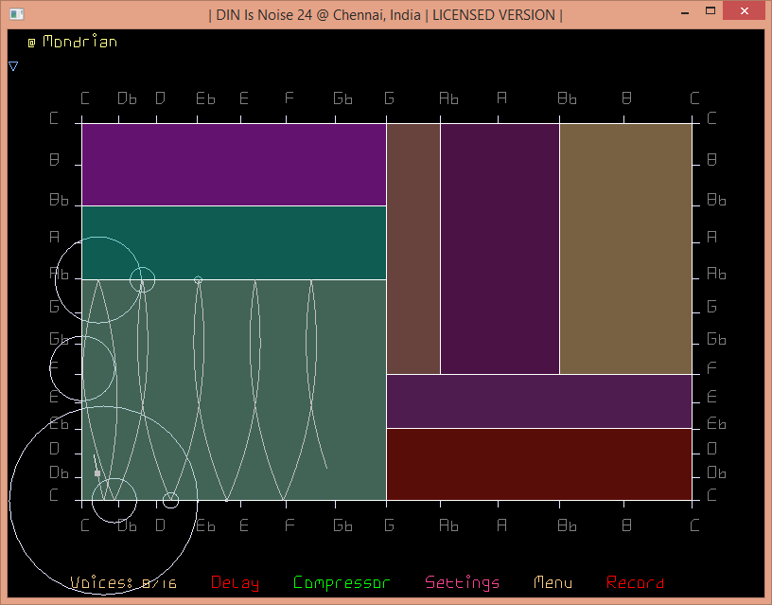The width and height of the screenshot is (772, 605).
Task: Open the Settings screen
Action: (x=462, y=582)
